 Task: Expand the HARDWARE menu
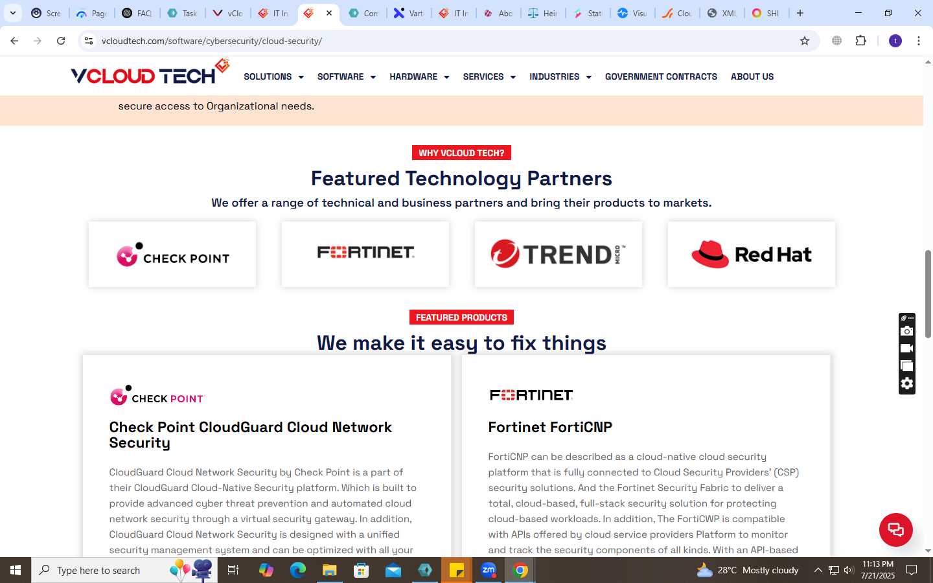[419, 76]
